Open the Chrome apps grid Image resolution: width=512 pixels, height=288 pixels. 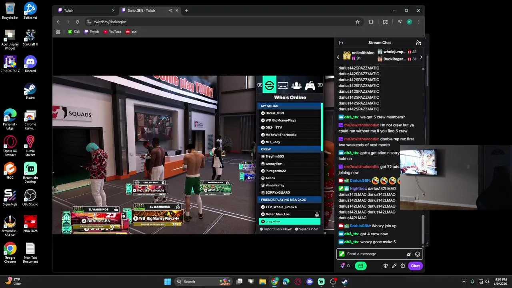point(58,32)
